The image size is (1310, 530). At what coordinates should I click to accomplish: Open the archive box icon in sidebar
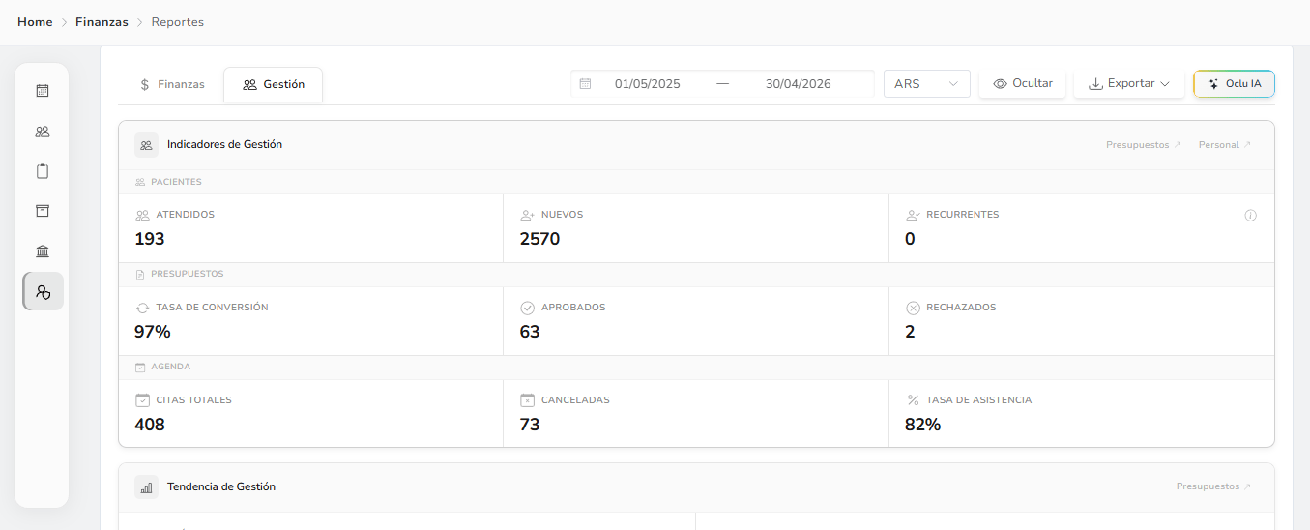pos(43,211)
